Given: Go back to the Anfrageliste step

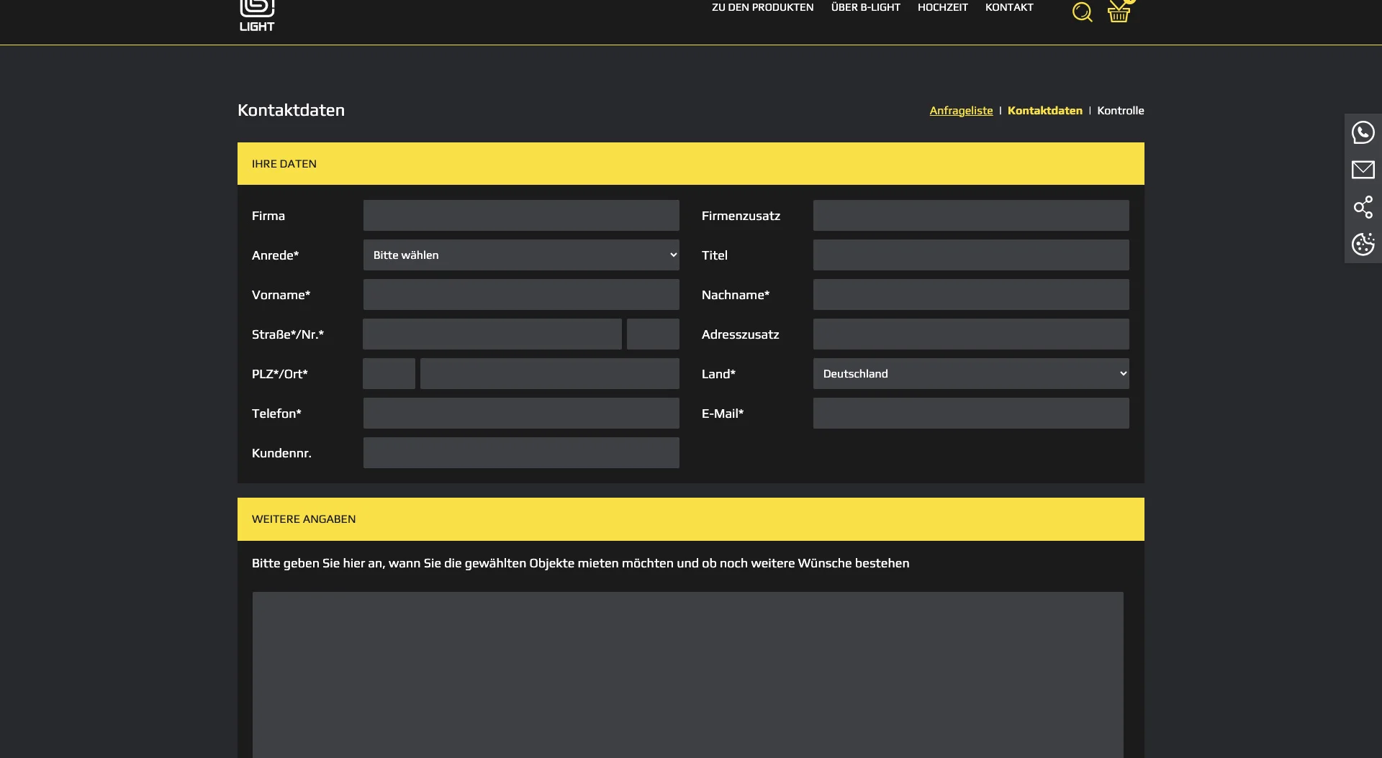Looking at the screenshot, I should [x=961, y=111].
